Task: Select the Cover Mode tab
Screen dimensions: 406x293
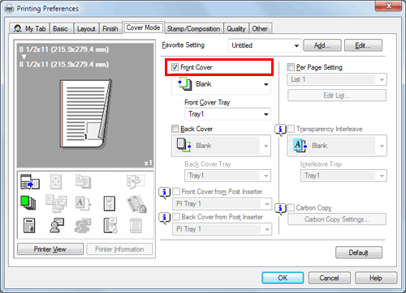Action: tap(143, 28)
